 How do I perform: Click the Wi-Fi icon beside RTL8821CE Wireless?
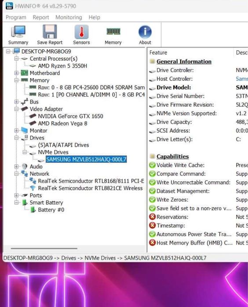33,188
